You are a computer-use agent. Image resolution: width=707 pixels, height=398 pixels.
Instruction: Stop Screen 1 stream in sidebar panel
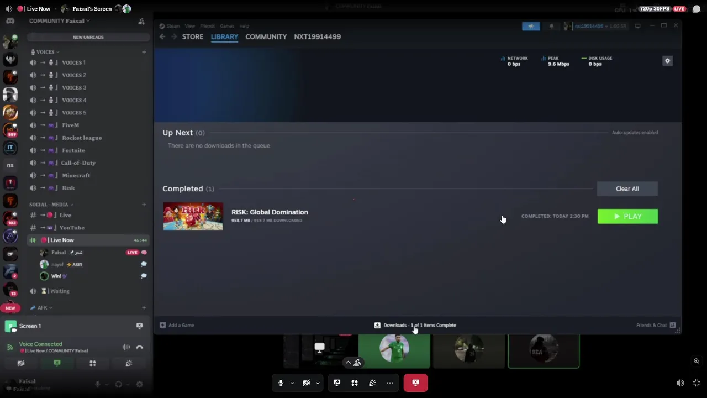[139, 326]
